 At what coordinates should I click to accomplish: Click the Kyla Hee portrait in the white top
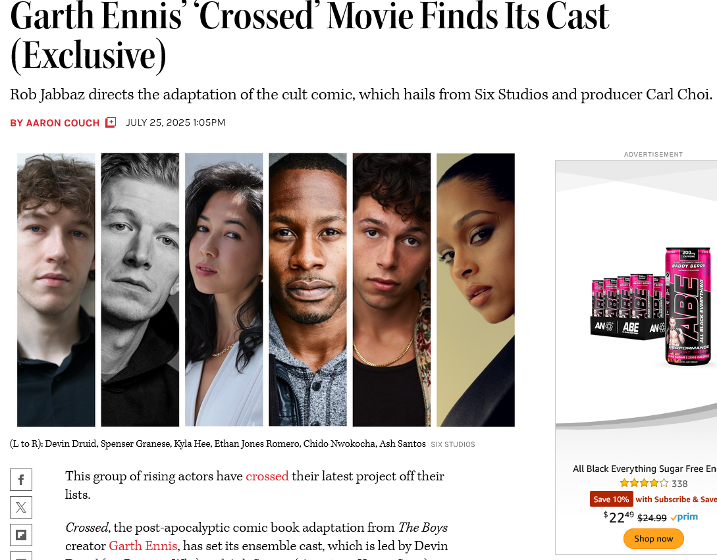(224, 290)
